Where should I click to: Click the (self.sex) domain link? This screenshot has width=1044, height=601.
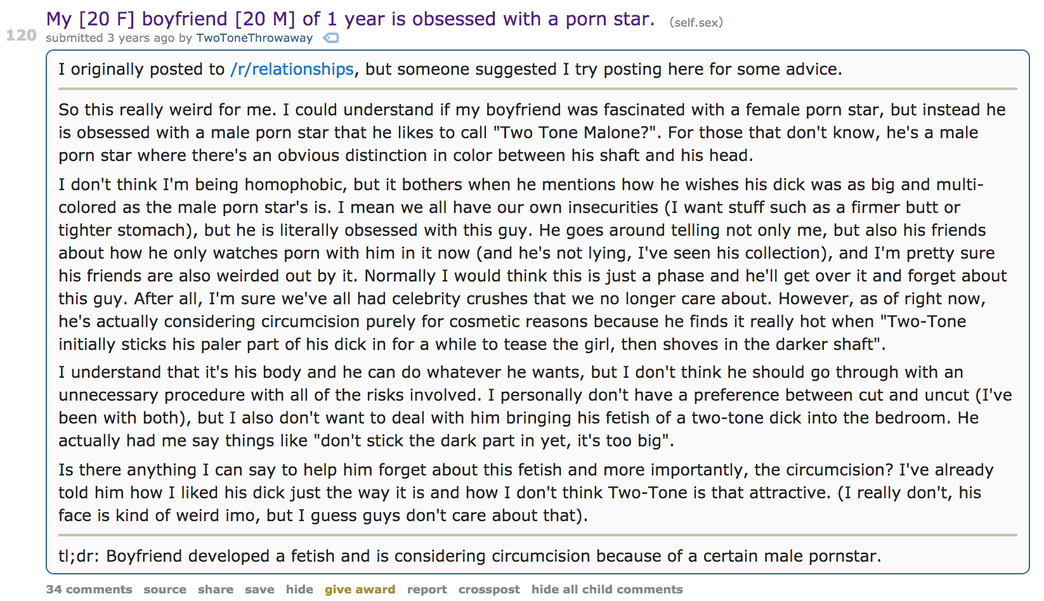pyautogui.click(x=696, y=22)
